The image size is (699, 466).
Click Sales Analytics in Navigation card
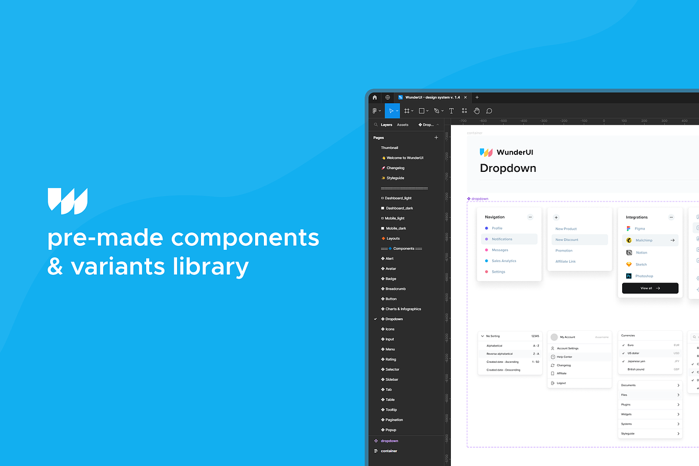pos(504,260)
